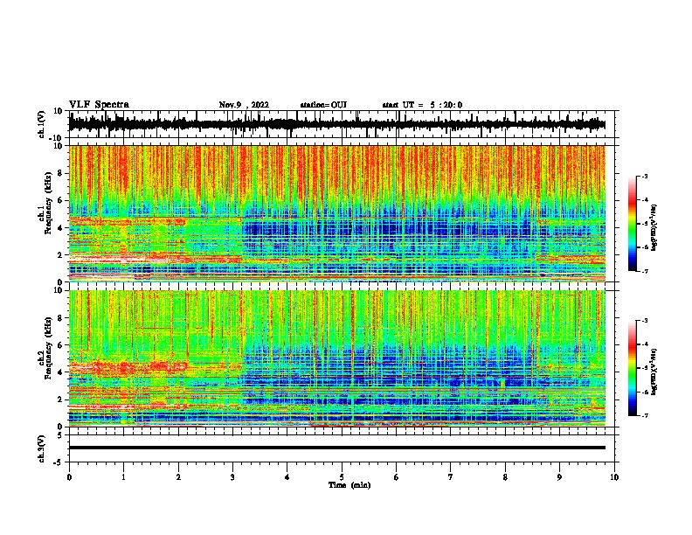This screenshot has height=535, width=692.
Task: Click the "-7" label on the ch.2 color bar
Action: [x=645, y=415]
